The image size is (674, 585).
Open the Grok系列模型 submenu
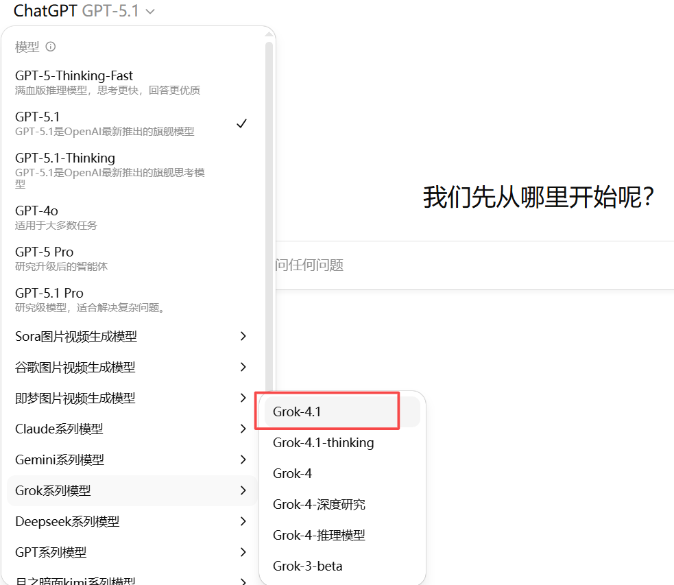(x=132, y=490)
